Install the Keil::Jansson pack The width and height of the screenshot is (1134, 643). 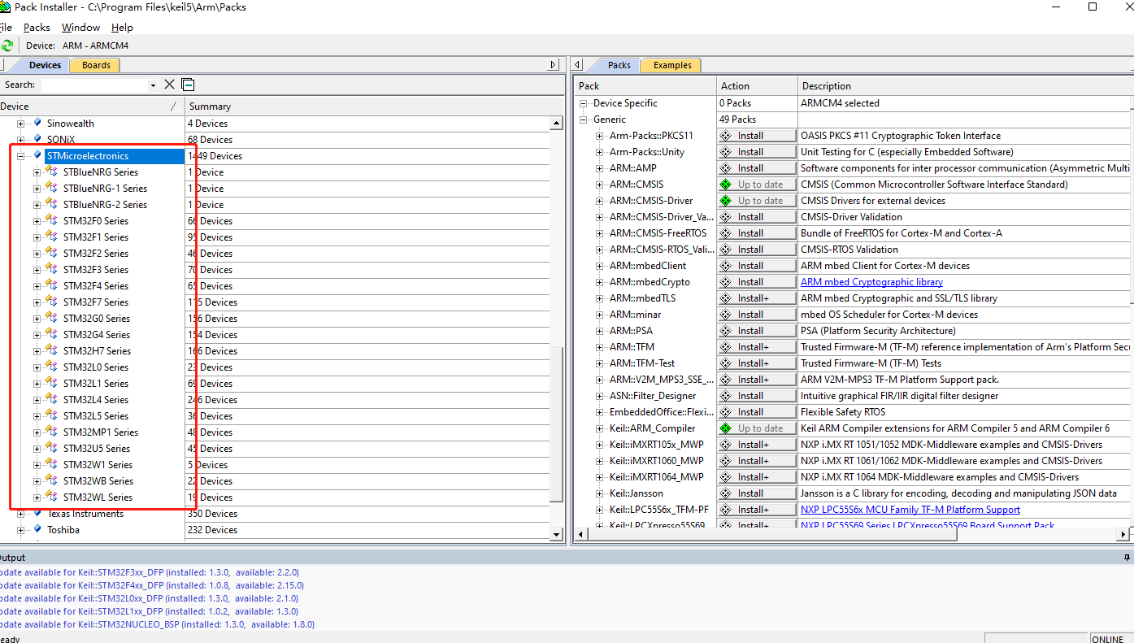coord(757,493)
